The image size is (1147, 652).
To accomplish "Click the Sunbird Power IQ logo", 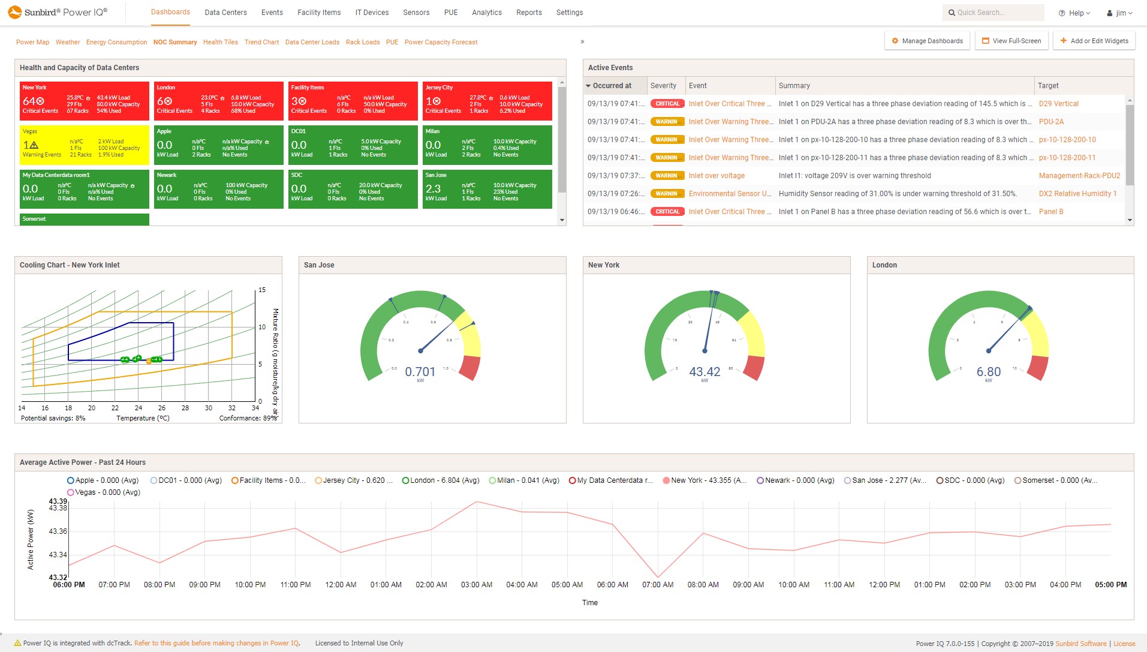I will (57, 11).
